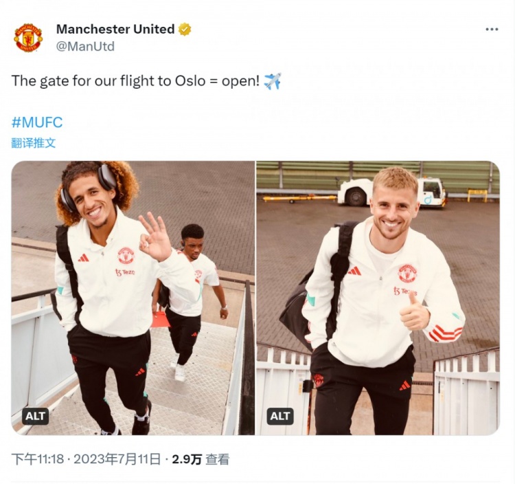Click the gold verified badge
515x484 pixels.
185,30
